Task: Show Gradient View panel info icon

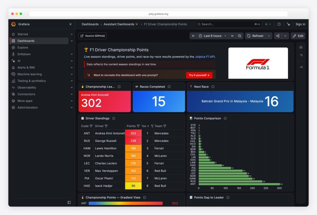Action: click(145, 198)
